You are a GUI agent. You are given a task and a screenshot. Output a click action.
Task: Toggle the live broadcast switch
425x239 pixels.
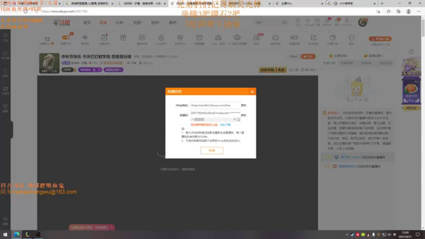point(66,38)
